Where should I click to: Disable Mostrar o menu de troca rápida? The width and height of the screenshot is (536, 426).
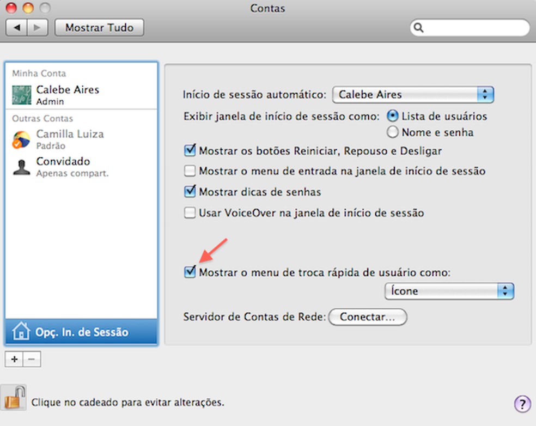point(190,272)
